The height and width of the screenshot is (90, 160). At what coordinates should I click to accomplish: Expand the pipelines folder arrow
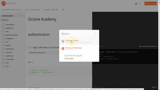(1, 45)
